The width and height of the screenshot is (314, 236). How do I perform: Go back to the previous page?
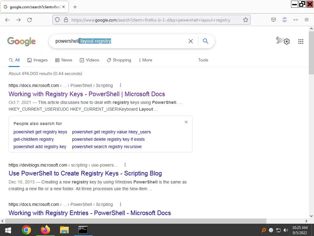[x=7, y=20]
